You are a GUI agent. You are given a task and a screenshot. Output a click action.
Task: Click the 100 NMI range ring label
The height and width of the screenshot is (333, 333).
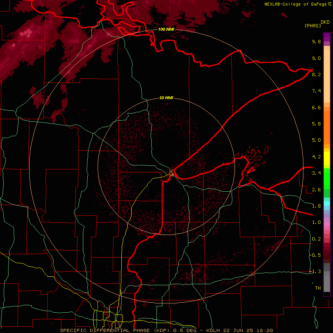[x=166, y=29]
